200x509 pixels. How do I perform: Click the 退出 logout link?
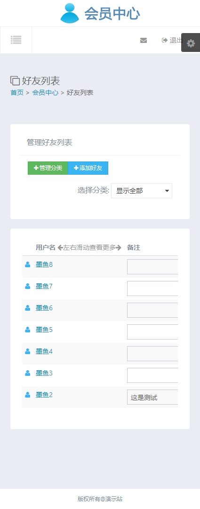[x=173, y=40]
